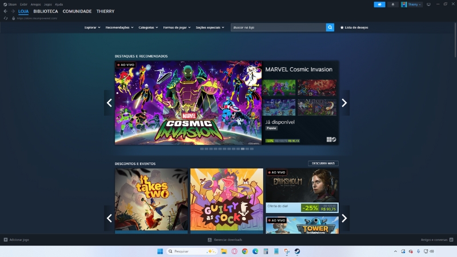457x257 pixels.
Task: Open File Explorer from taskbar
Action: pyautogui.click(x=224, y=251)
